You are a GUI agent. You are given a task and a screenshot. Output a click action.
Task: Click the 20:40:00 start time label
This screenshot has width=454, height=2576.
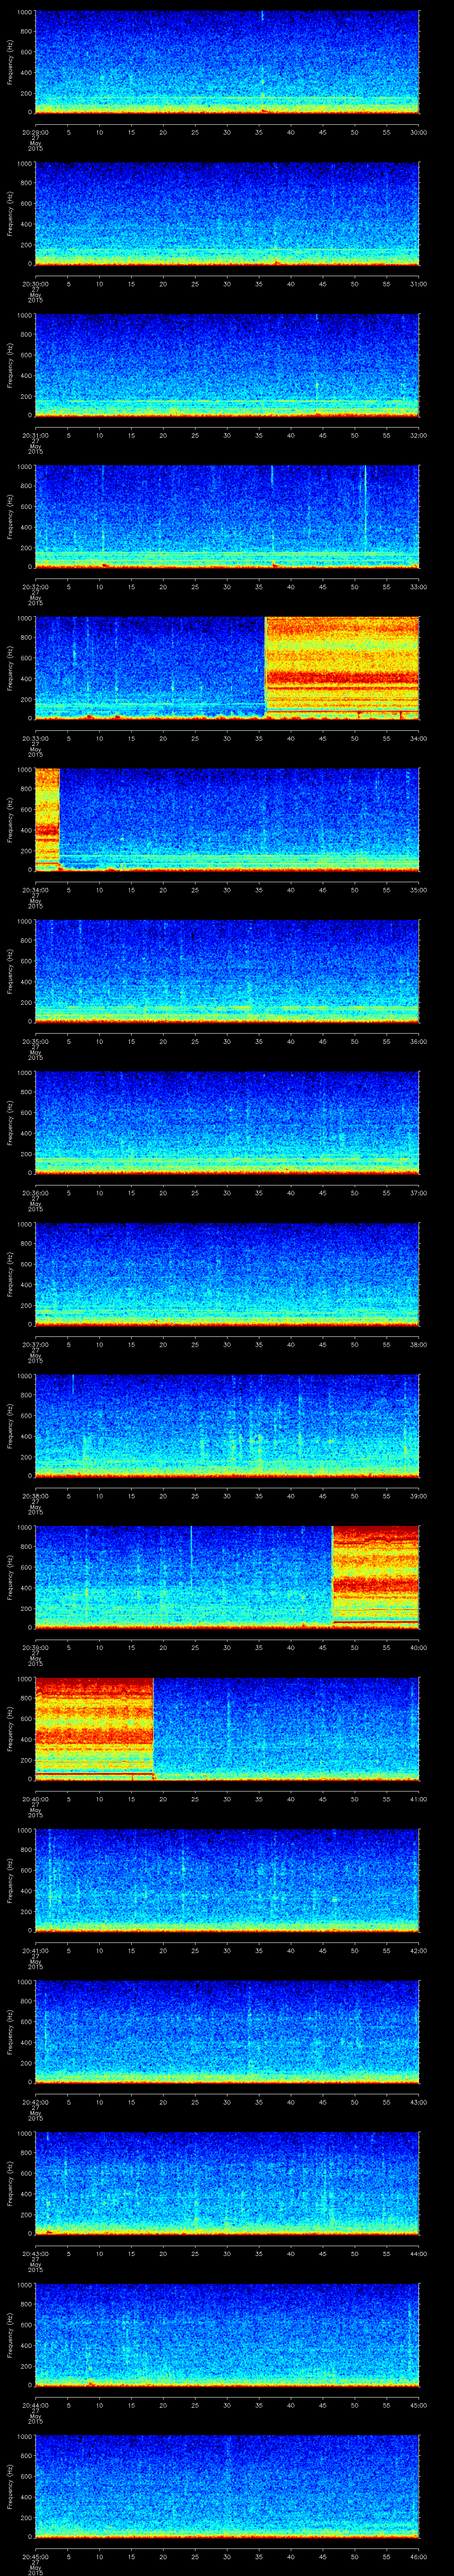[x=35, y=1799]
